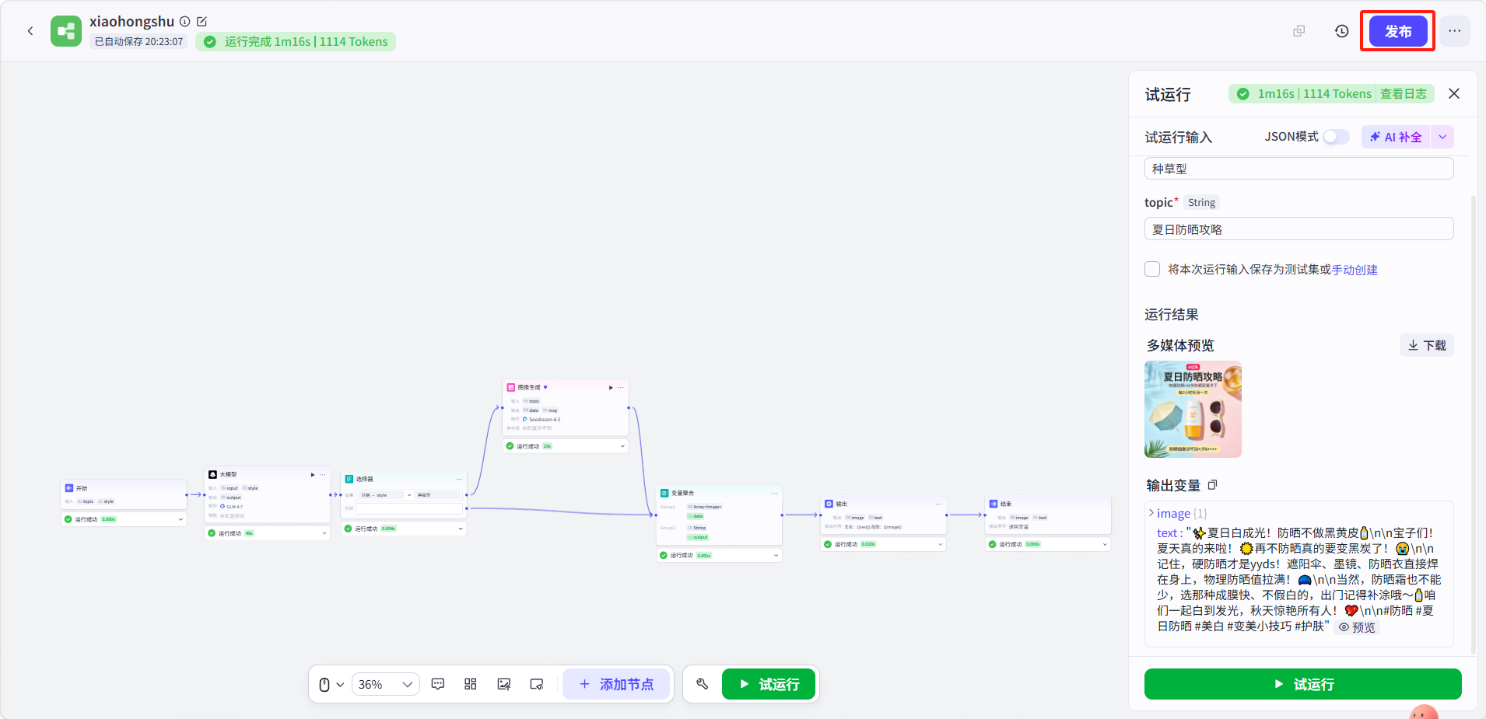Click the topic input field
The width and height of the screenshot is (1486, 719).
coord(1298,229)
